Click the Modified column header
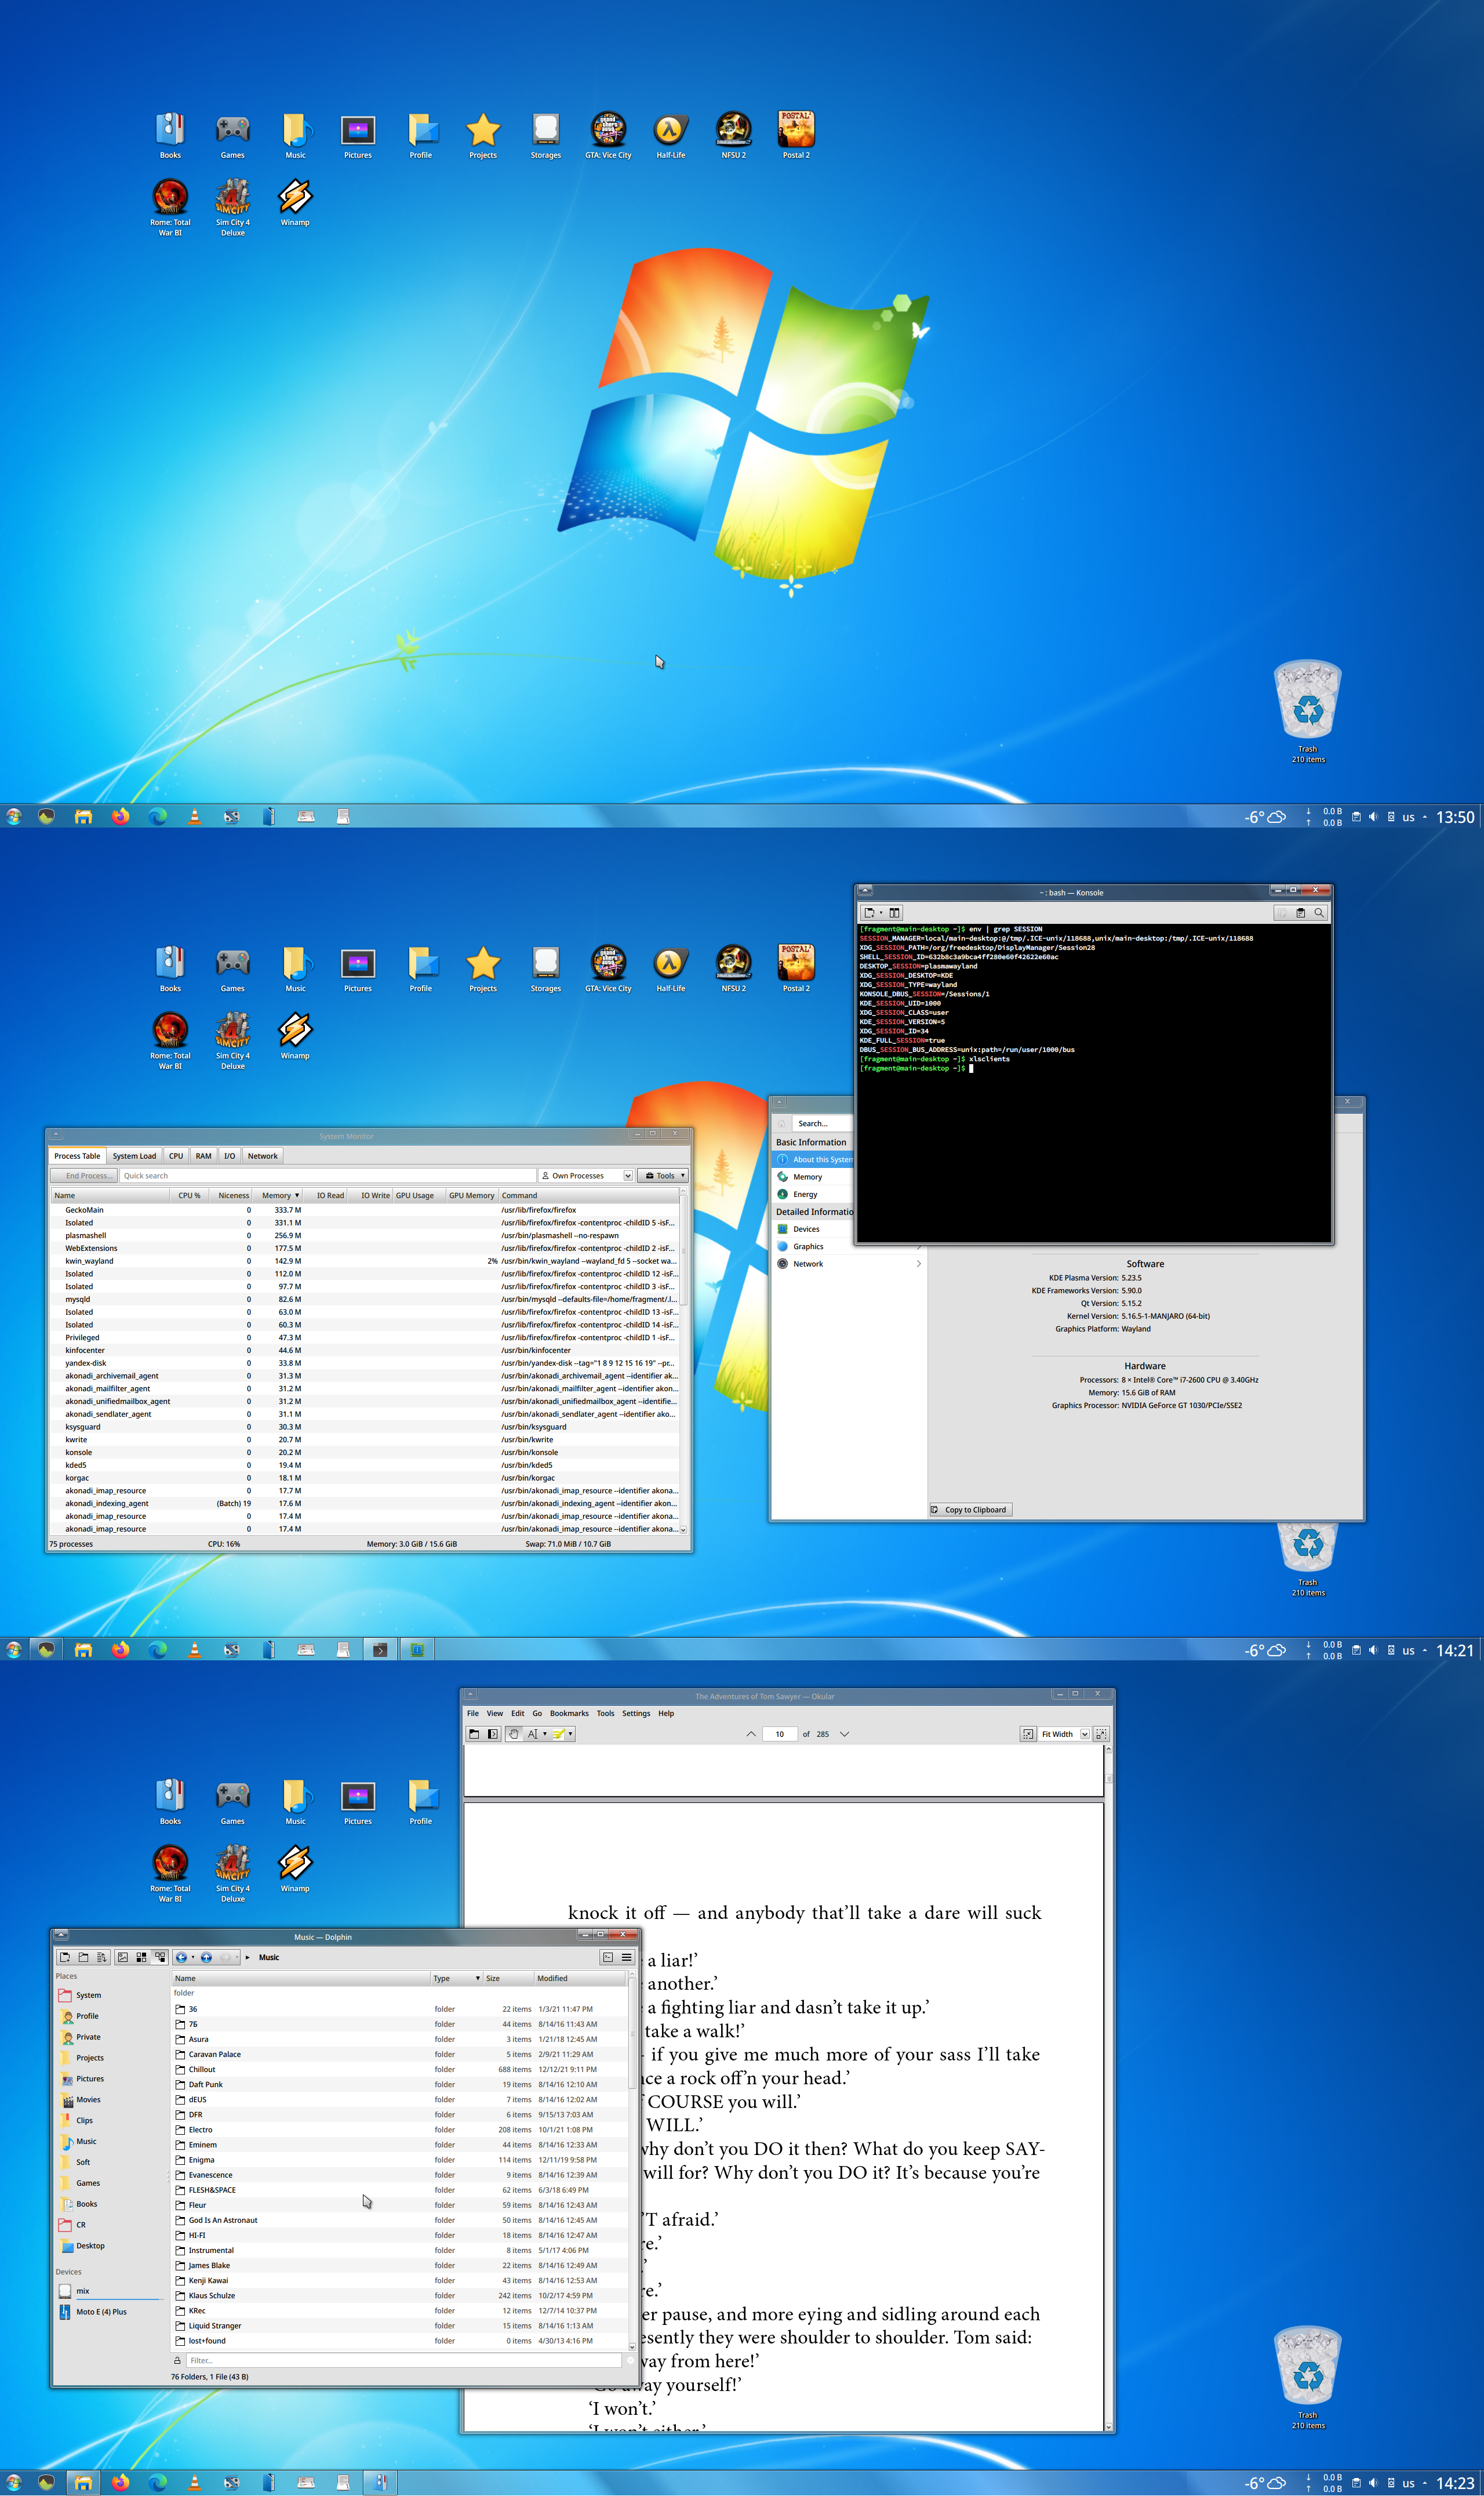The width and height of the screenshot is (1484, 2496). [x=579, y=1978]
